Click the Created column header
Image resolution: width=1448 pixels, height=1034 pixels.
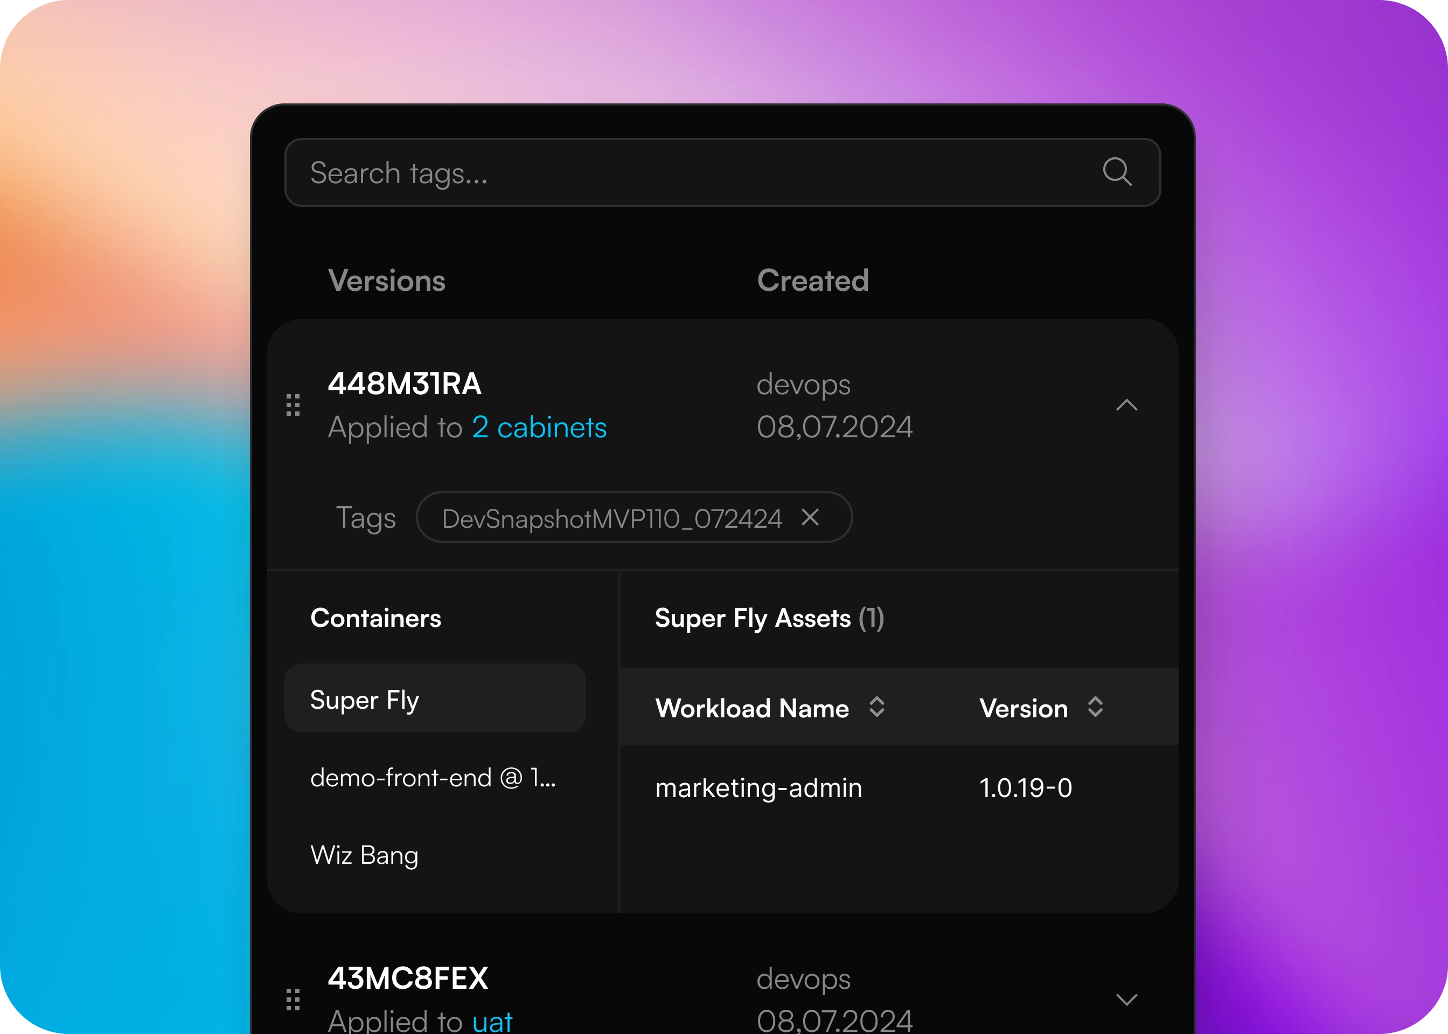[812, 281]
